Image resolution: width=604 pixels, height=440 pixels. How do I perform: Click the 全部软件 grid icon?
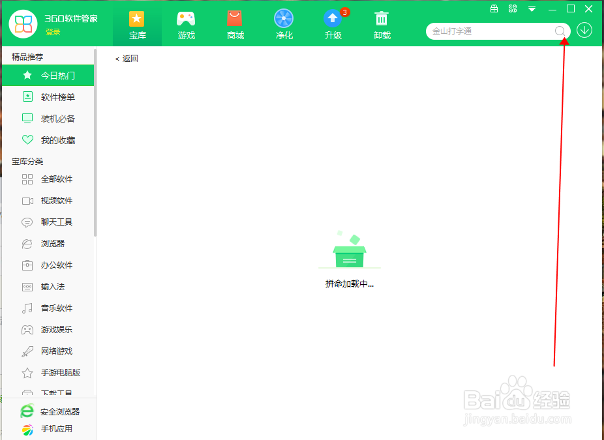pos(27,179)
